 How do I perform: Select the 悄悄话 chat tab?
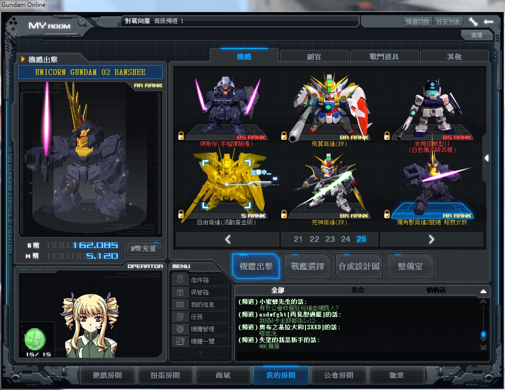pos(436,290)
